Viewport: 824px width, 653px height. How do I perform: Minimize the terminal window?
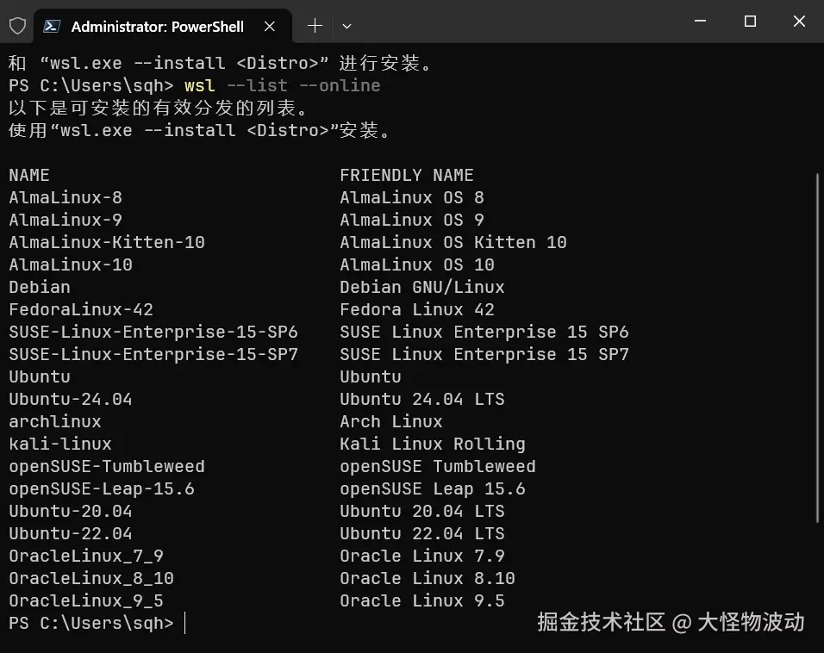point(701,22)
